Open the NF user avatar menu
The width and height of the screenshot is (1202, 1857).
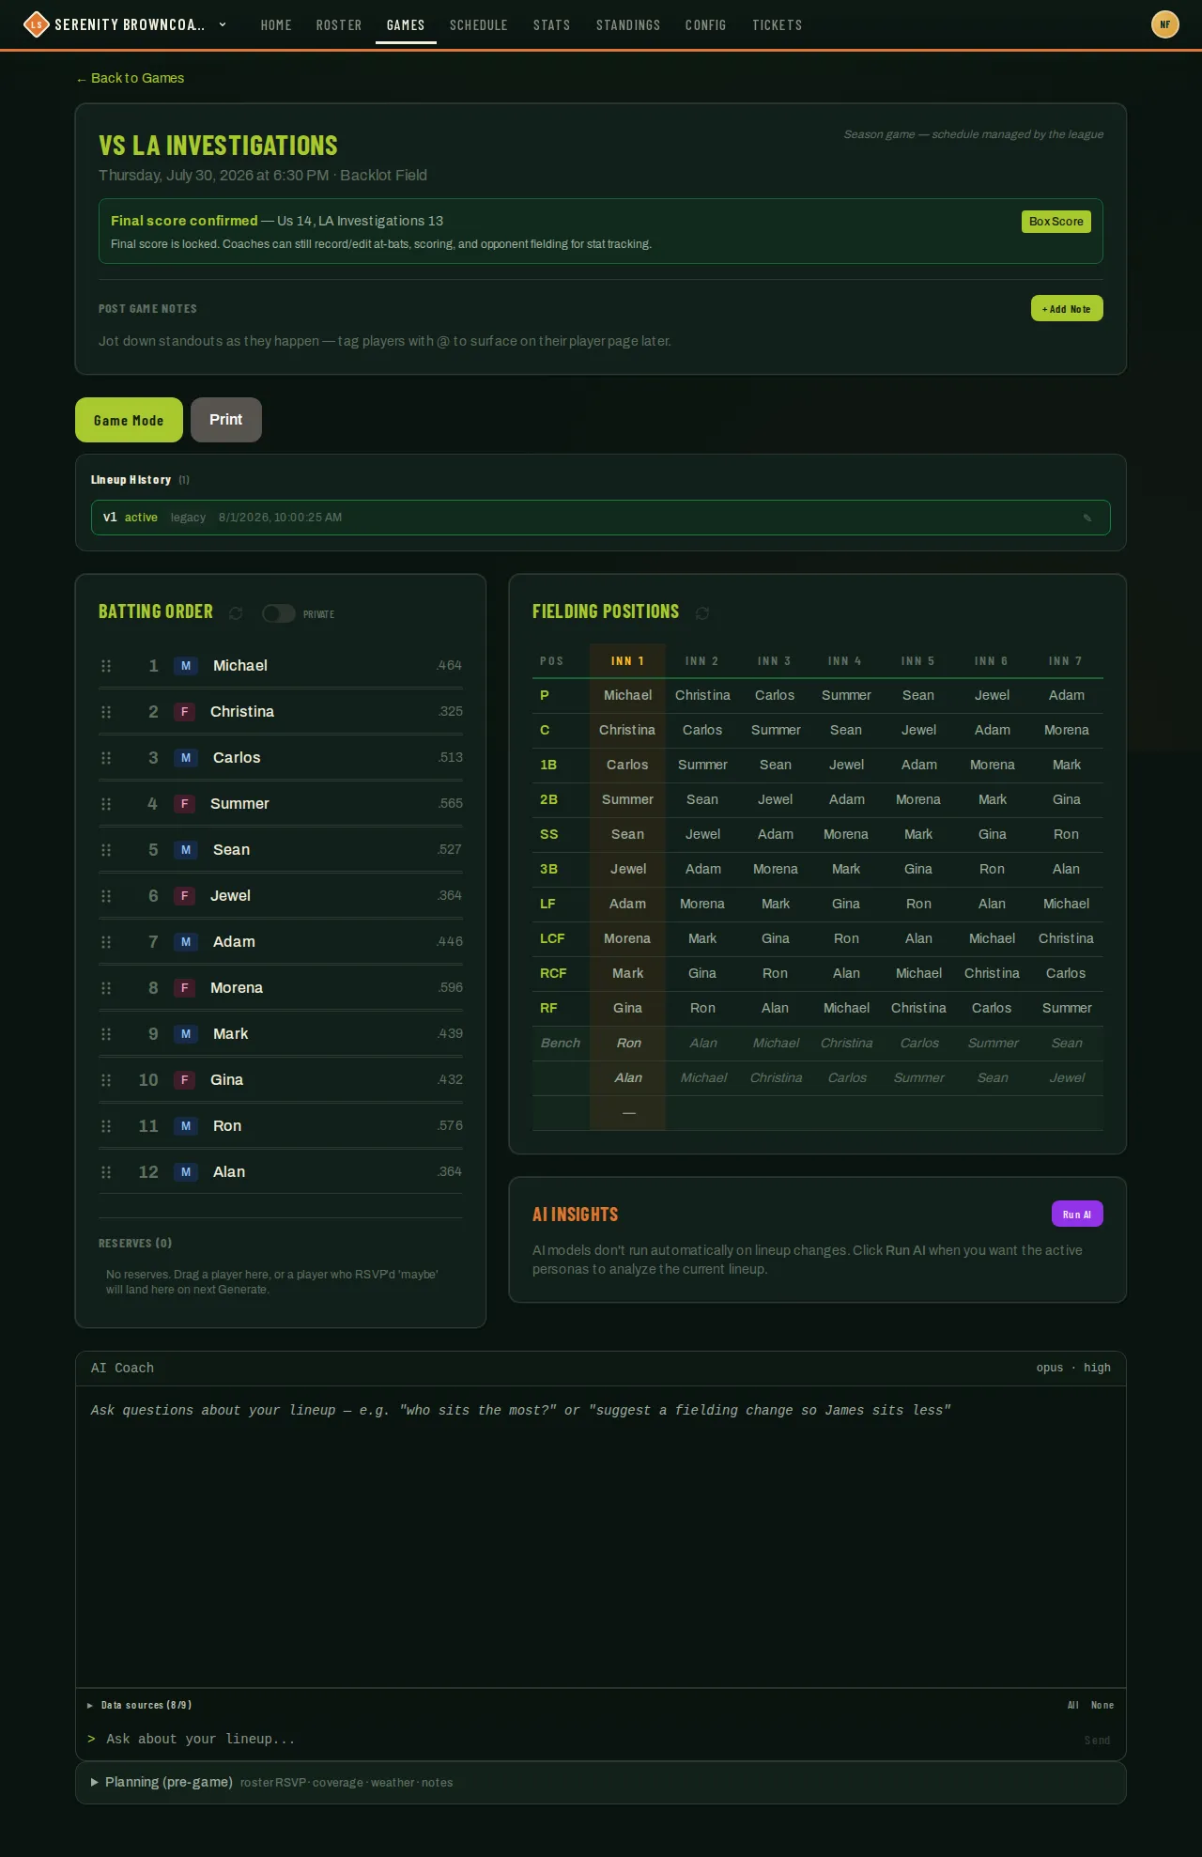(x=1165, y=24)
